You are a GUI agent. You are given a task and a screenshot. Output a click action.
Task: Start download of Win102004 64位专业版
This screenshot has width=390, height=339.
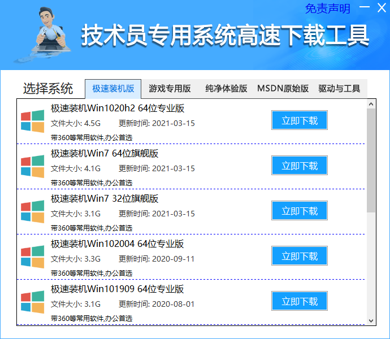click(x=300, y=256)
